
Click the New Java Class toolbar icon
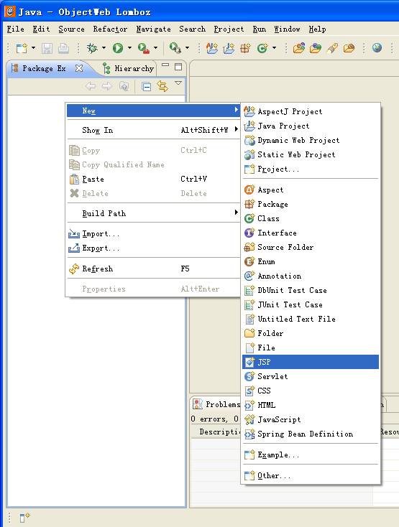click(x=262, y=48)
